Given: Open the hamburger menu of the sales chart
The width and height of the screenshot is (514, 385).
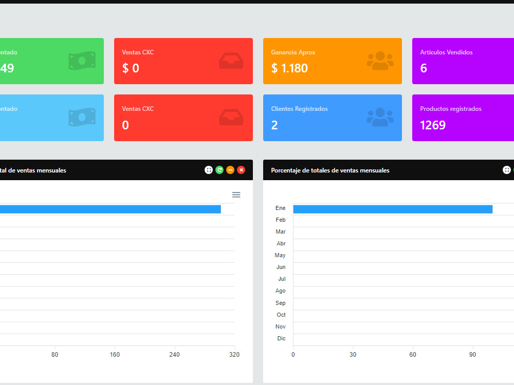Looking at the screenshot, I should [x=236, y=195].
